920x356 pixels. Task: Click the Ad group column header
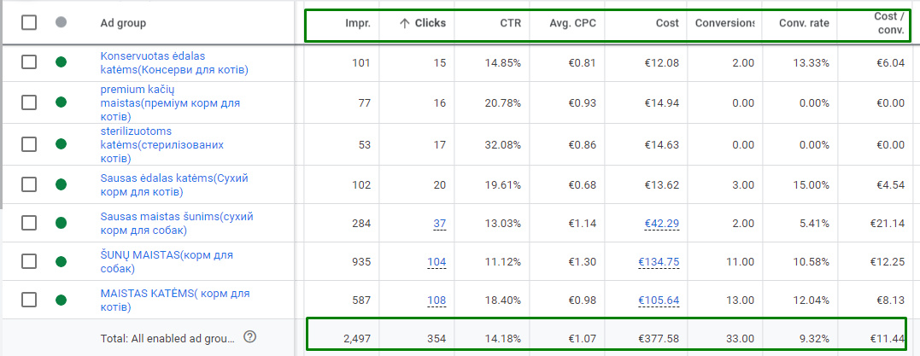[x=121, y=23]
